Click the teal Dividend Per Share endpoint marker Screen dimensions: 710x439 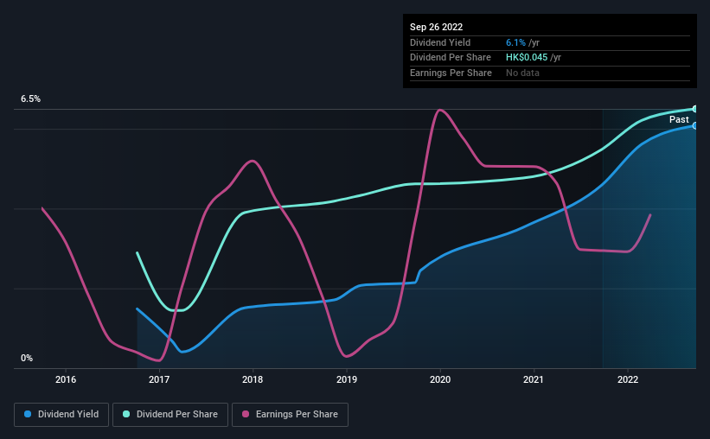pyautogui.click(x=694, y=109)
